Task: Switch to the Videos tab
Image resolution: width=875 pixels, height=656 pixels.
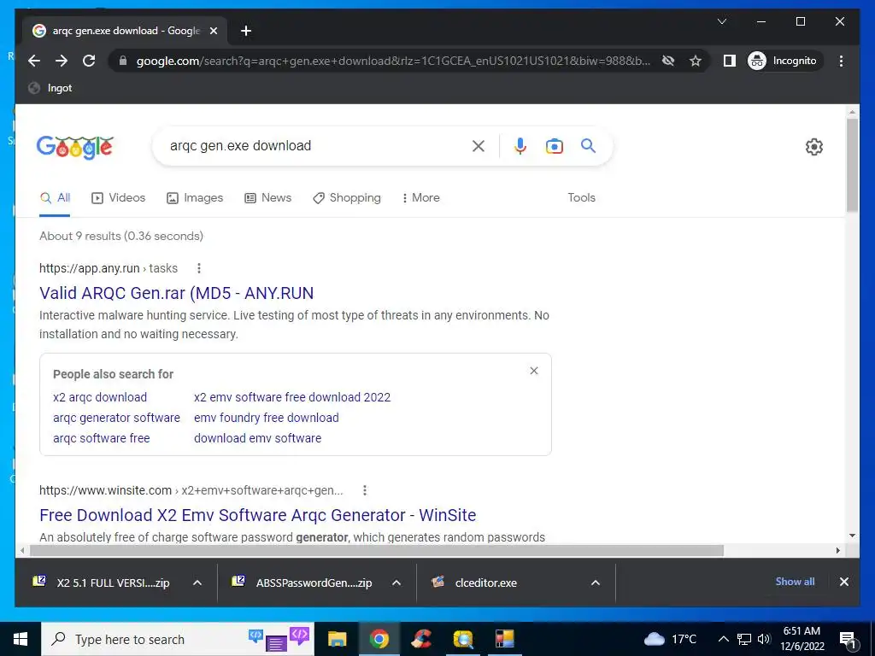Action: (118, 198)
